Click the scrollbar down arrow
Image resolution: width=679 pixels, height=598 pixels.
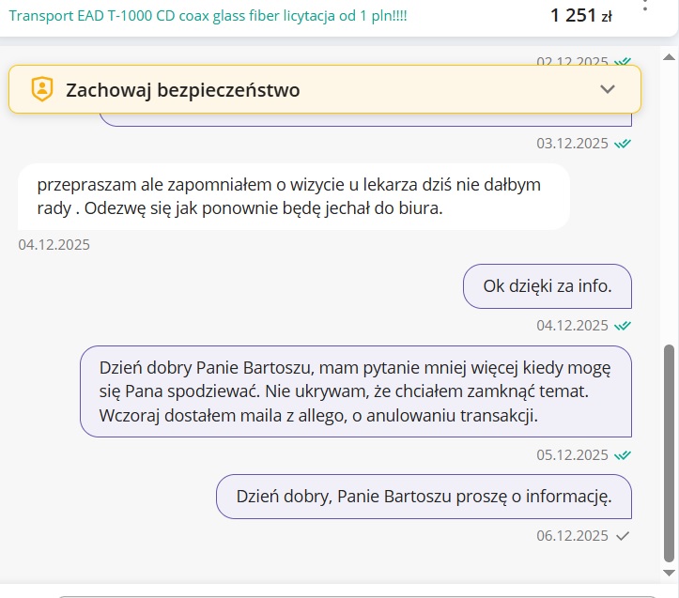click(x=669, y=572)
